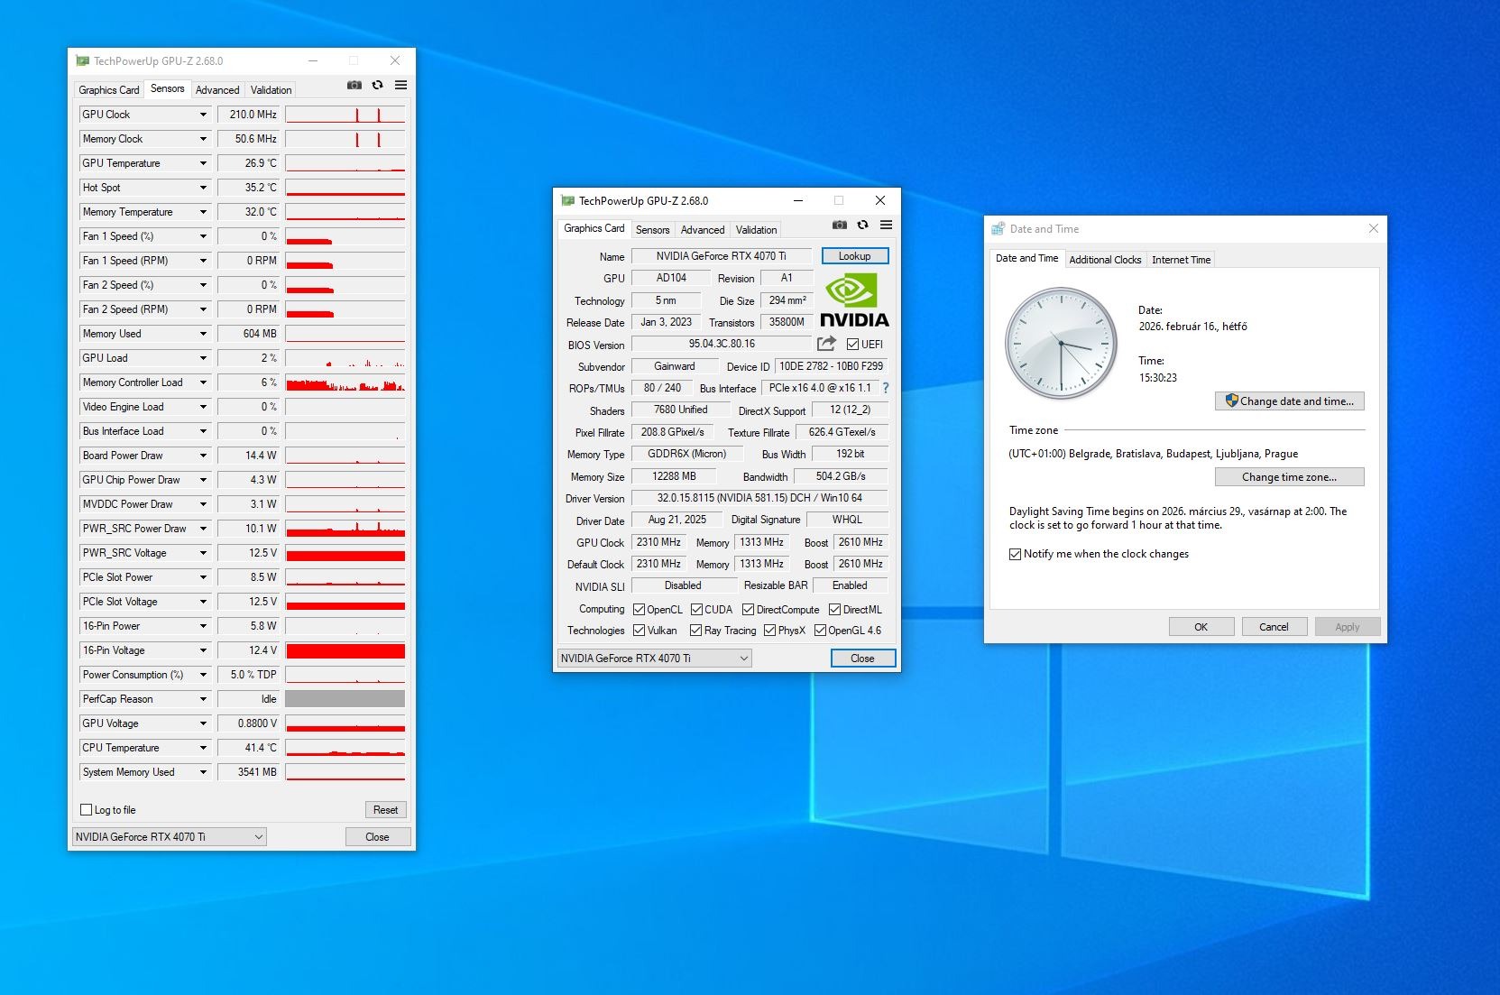1500x995 pixels.
Task: Click the Bus Interface question mark icon
Action: tap(886, 388)
